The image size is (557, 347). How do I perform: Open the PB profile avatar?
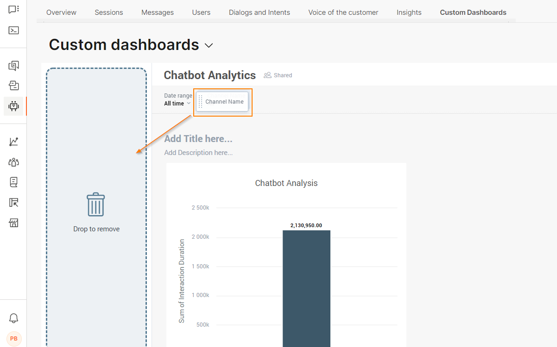coord(13,338)
